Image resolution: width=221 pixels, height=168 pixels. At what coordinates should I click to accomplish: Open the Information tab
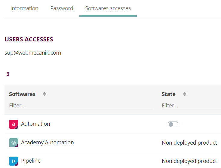(x=24, y=8)
